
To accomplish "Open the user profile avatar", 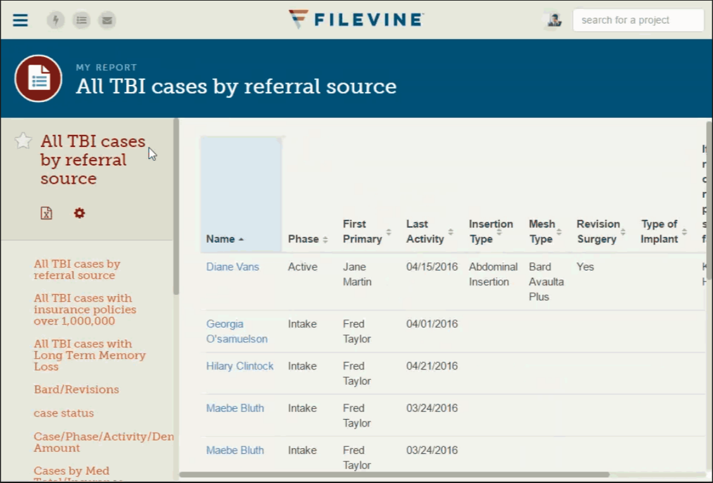I will click(x=554, y=20).
